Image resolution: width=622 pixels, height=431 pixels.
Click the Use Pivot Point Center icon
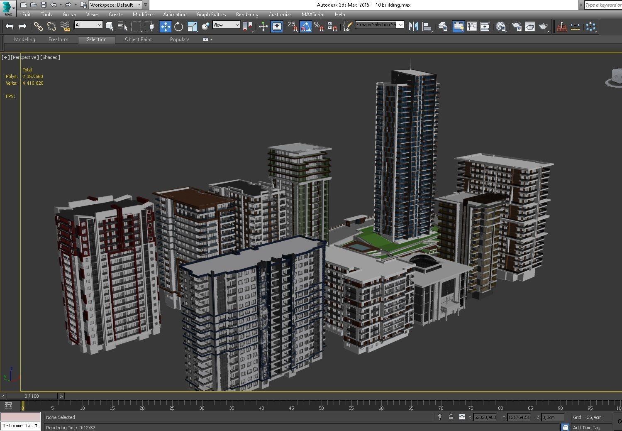click(x=248, y=27)
